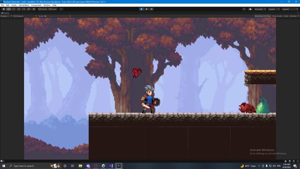Open the taskbar clock and date
This screenshot has height=169, width=300.
(x=286, y=166)
